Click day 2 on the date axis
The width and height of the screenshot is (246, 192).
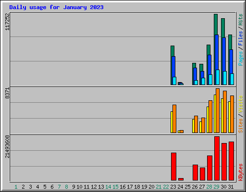coord(23,187)
